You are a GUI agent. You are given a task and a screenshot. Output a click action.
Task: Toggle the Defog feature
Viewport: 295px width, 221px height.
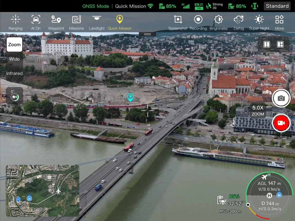tap(239, 22)
